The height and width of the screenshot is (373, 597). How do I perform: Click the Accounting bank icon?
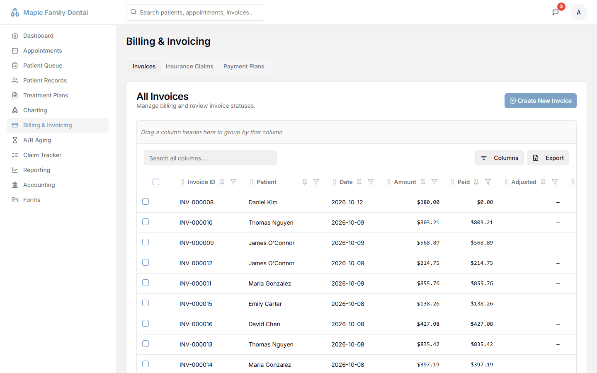(x=15, y=185)
